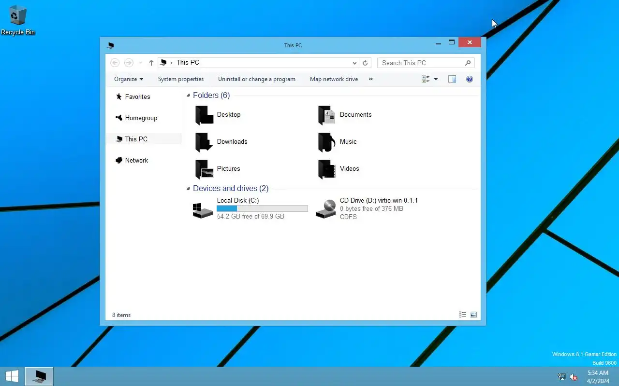Click the '0 bytes free of 376 MB' text
Image resolution: width=619 pixels, height=386 pixels.
371,208
